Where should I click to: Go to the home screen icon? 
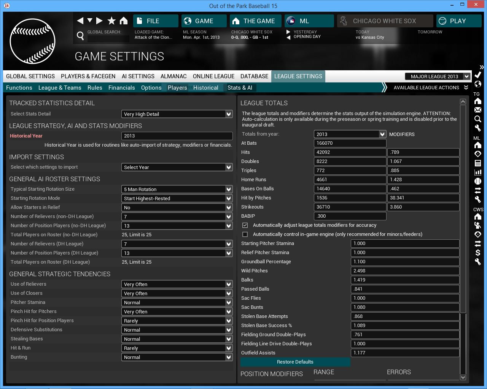point(124,21)
